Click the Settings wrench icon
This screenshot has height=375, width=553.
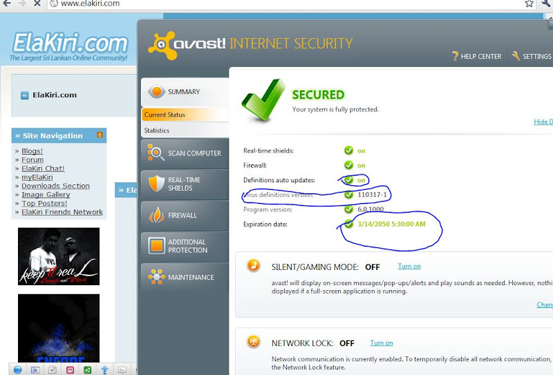(x=516, y=56)
